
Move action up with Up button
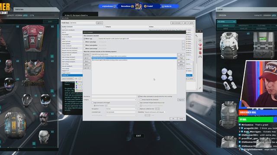pos(181,55)
